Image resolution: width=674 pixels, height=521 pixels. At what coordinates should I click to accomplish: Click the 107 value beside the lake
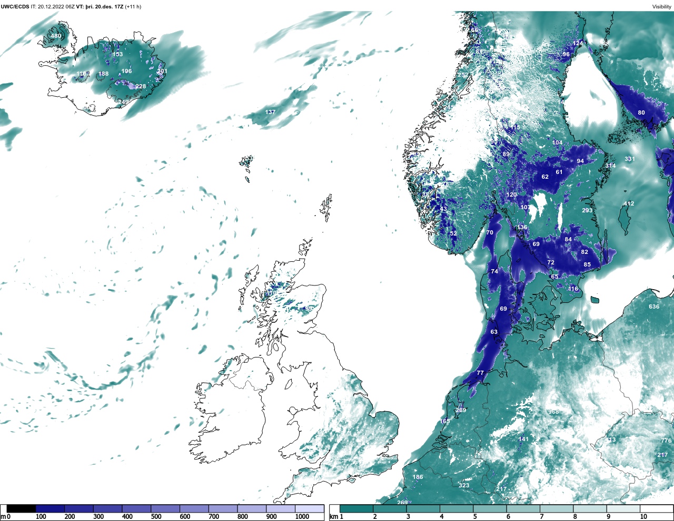point(526,207)
